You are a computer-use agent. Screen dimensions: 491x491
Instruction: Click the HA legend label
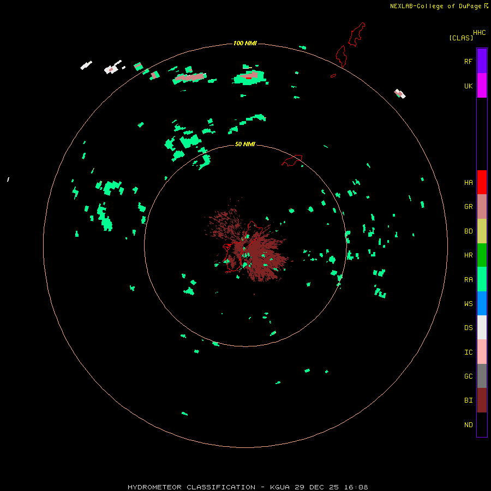[x=468, y=183]
